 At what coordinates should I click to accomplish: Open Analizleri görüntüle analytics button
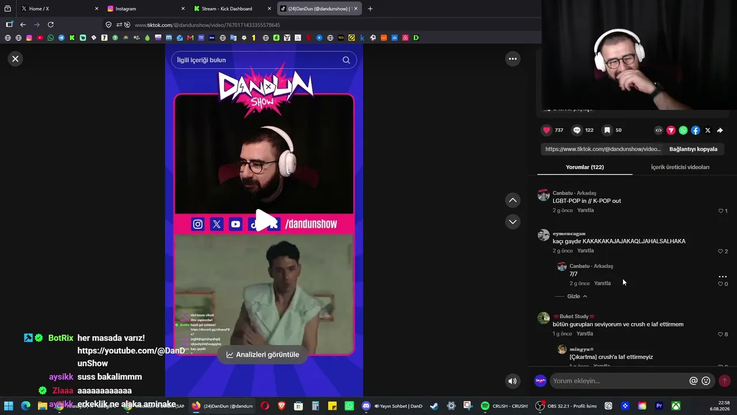(263, 355)
